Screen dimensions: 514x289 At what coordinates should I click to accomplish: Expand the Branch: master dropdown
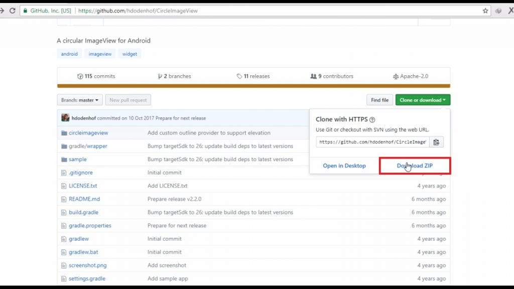[80, 100]
